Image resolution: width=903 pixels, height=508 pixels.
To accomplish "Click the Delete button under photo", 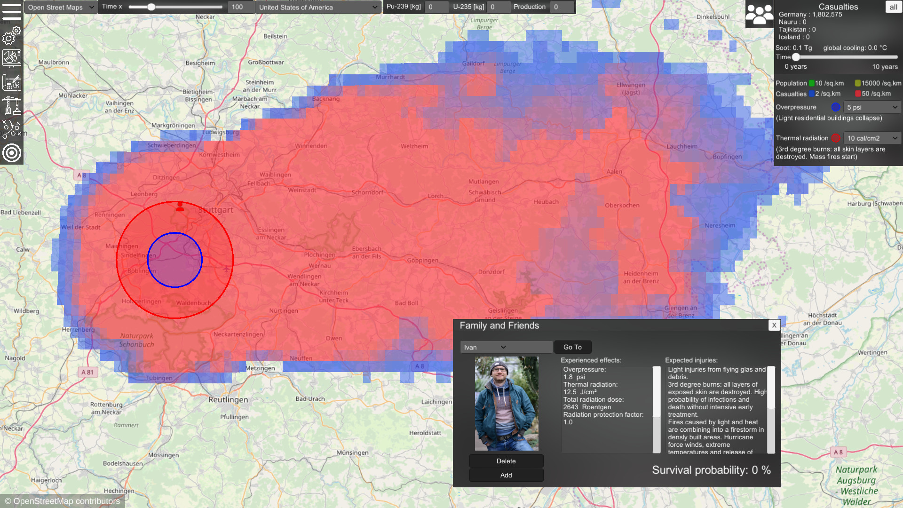I will point(506,461).
